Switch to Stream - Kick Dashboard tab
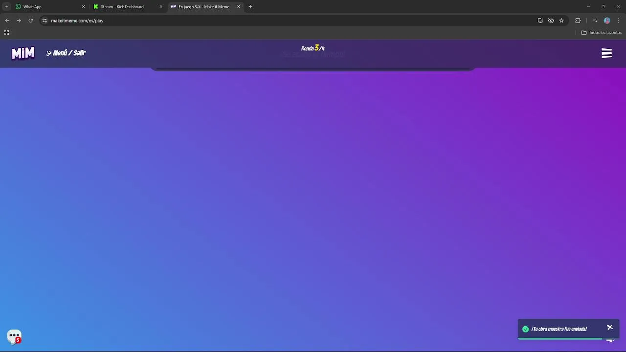626x352 pixels. (127, 7)
